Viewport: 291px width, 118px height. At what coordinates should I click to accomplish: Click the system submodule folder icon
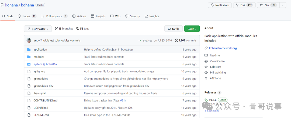[x=29, y=64]
